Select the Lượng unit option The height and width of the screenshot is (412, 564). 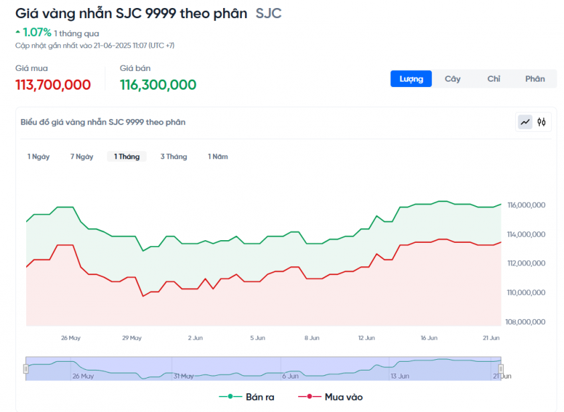411,79
